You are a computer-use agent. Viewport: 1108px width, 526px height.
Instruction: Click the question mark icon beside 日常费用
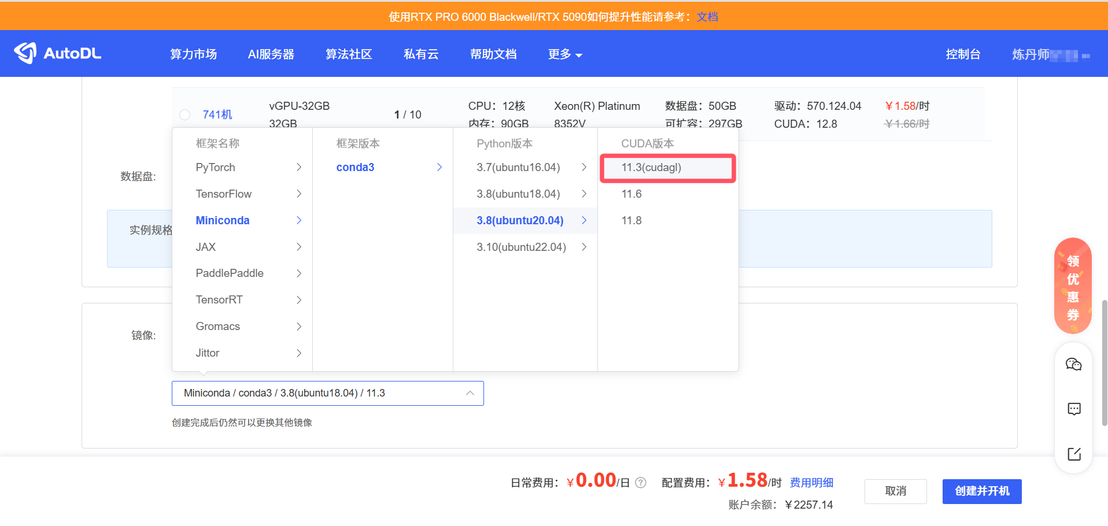(x=641, y=483)
